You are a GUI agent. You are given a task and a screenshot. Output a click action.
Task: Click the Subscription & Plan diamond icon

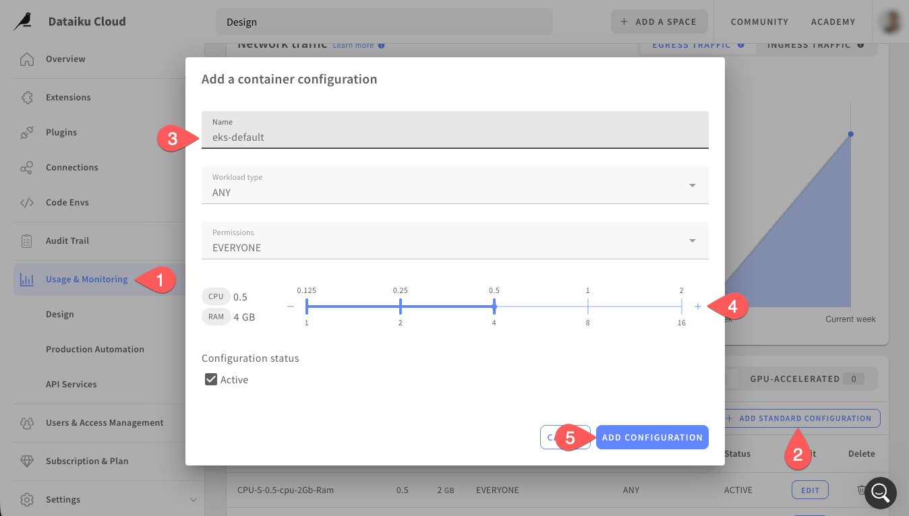27,461
